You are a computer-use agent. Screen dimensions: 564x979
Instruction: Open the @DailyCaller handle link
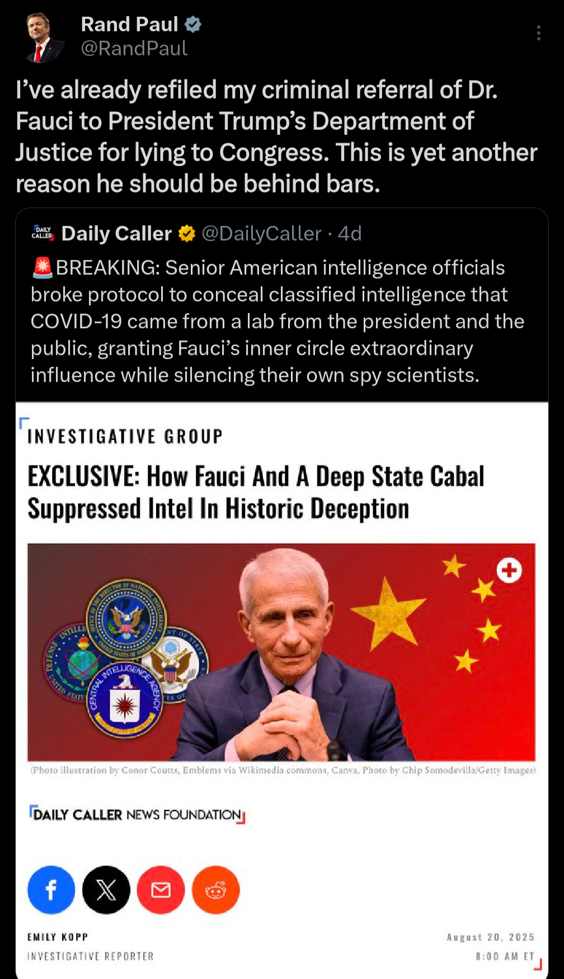click(x=261, y=233)
